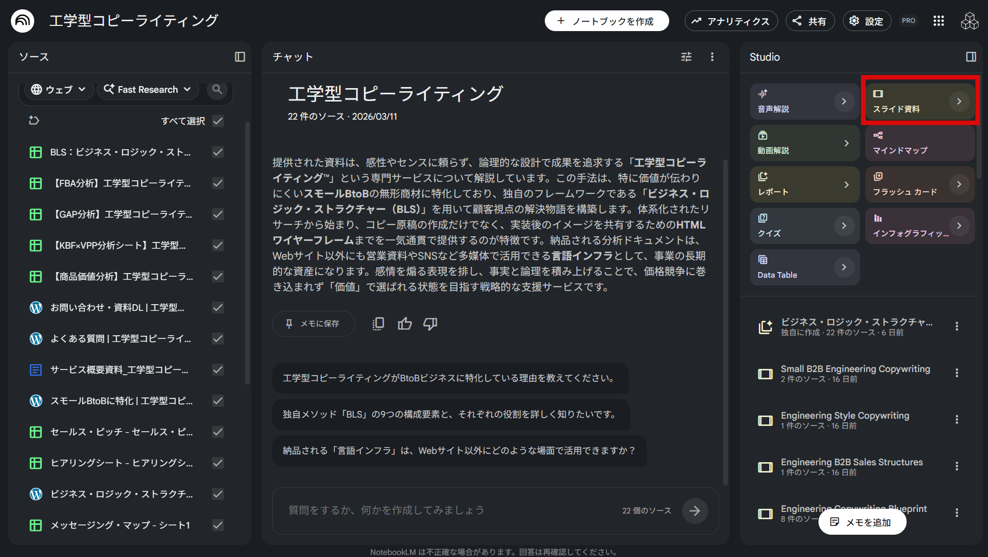Click メモを追加 button

coord(862,522)
